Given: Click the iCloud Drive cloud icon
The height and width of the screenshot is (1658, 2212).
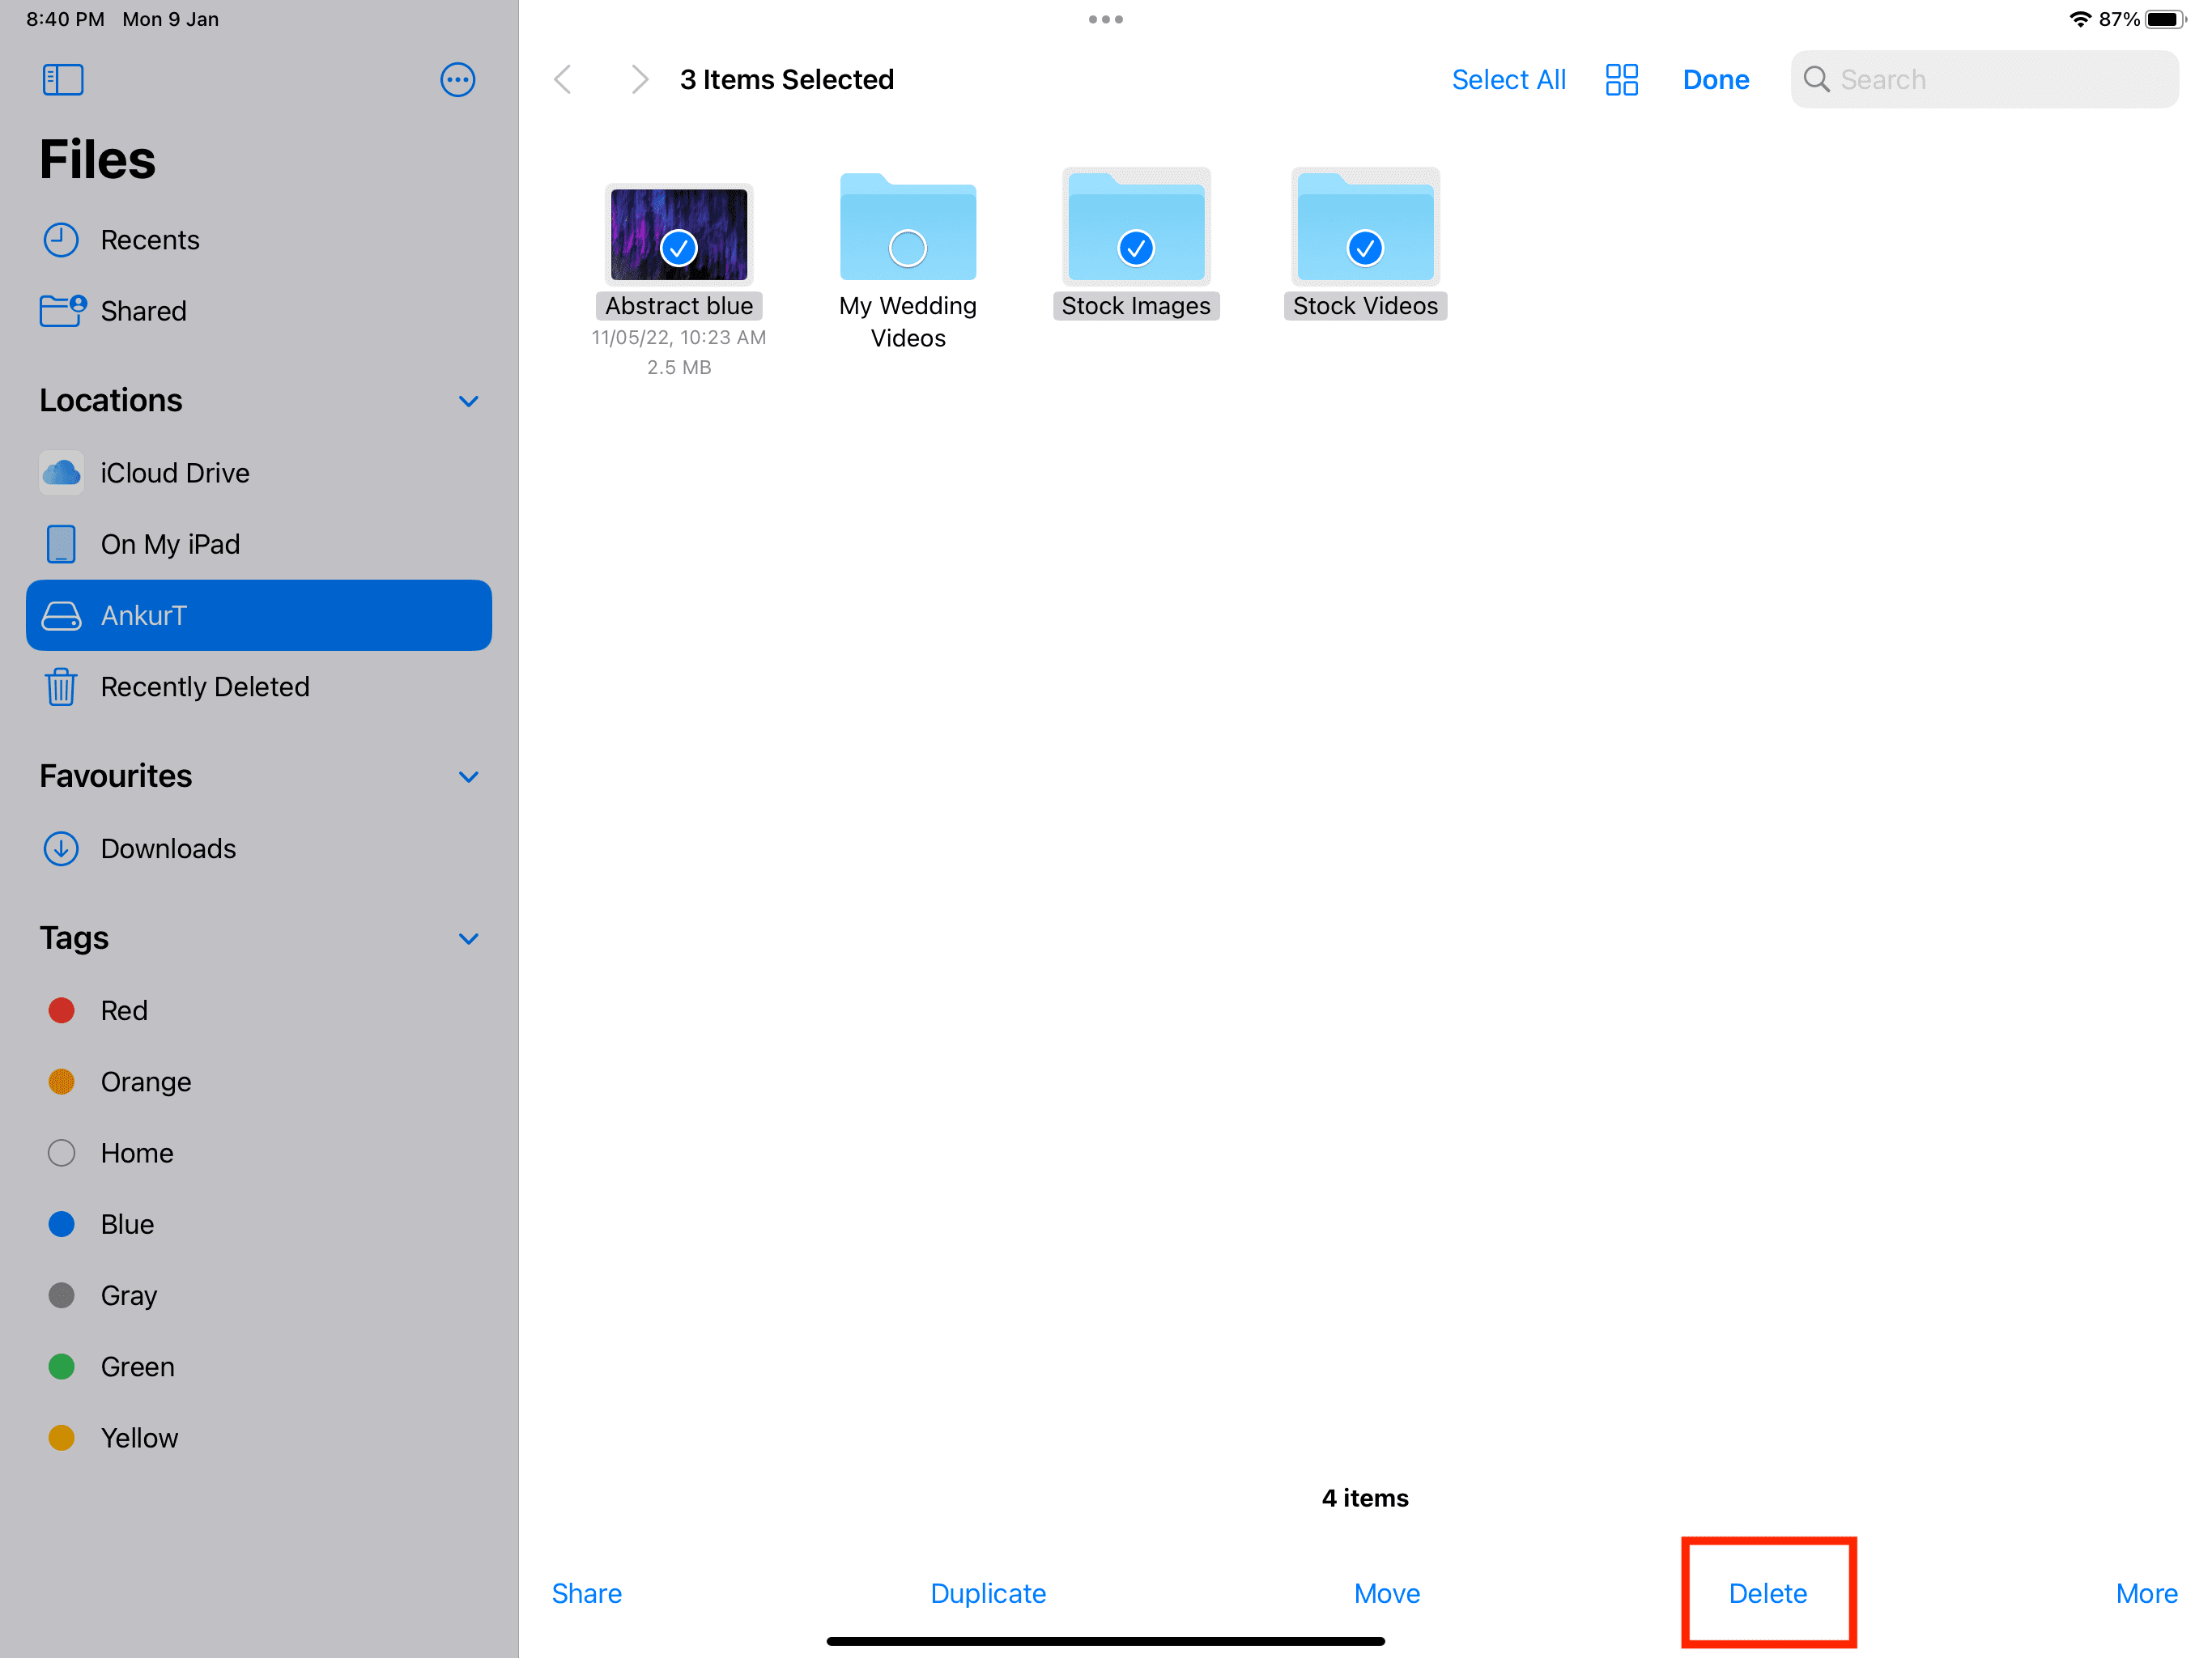Looking at the screenshot, I should pyautogui.click(x=61, y=473).
